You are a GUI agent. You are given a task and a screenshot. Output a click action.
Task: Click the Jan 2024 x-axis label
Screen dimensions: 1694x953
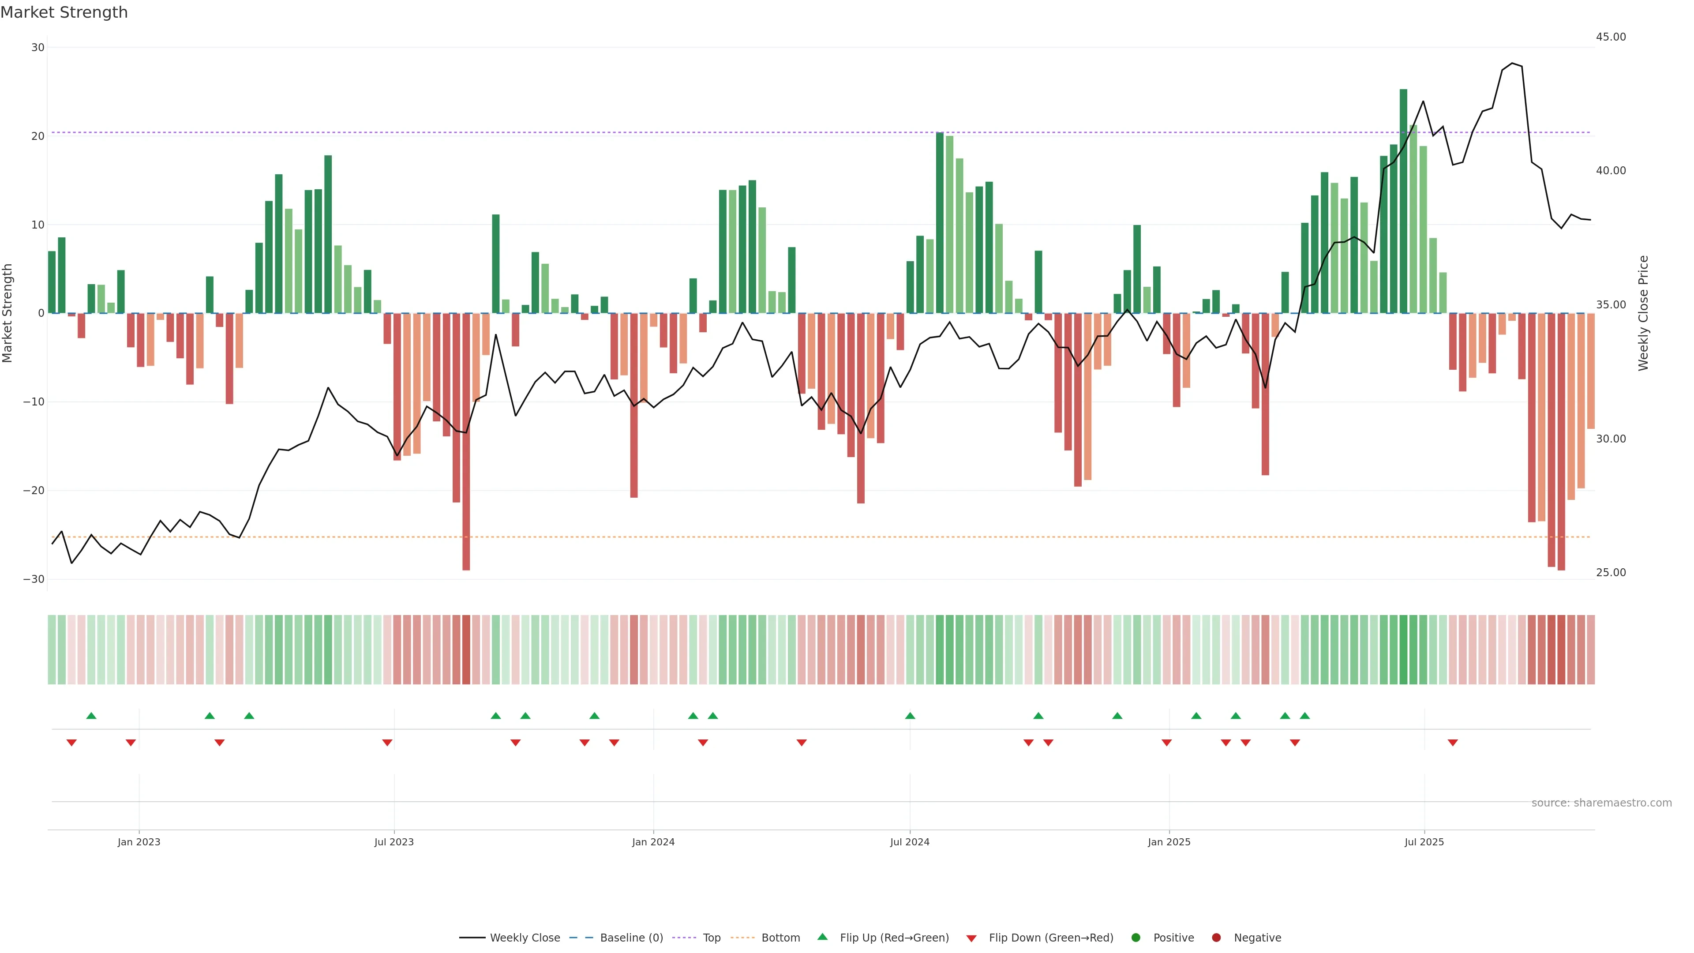tap(653, 842)
